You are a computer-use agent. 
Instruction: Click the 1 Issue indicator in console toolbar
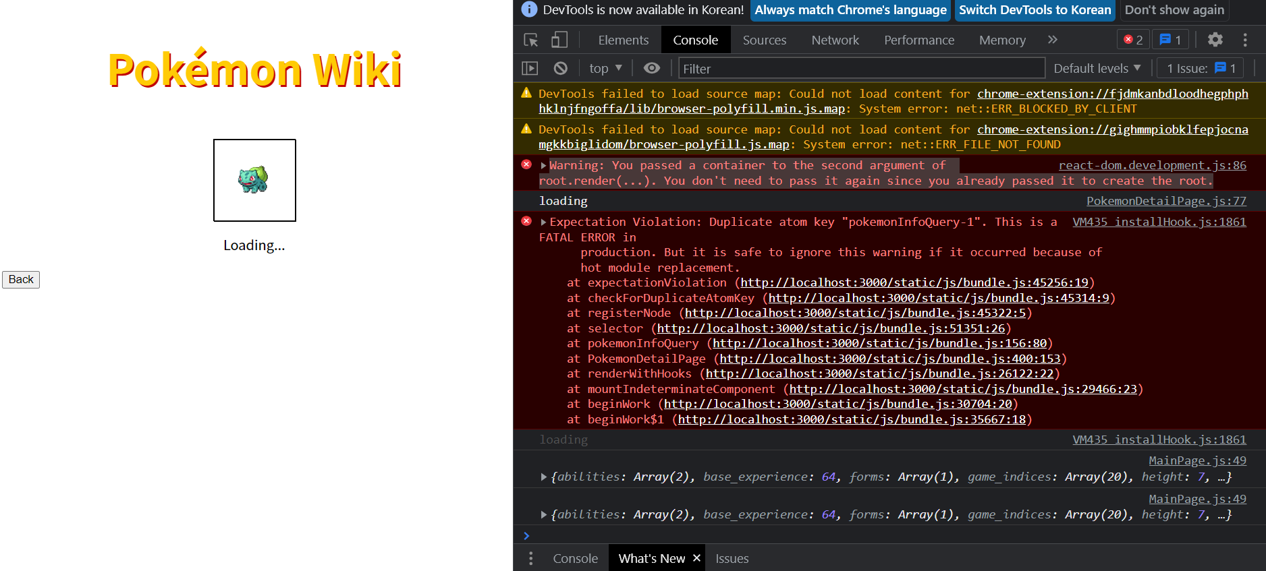click(1201, 68)
